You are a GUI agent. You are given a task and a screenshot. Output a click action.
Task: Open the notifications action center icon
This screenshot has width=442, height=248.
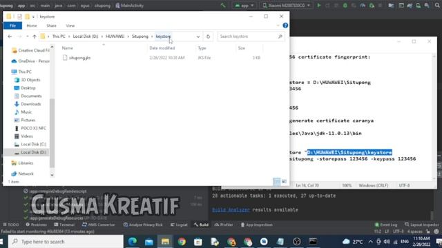pyautogui.click(x=439, y=242)
